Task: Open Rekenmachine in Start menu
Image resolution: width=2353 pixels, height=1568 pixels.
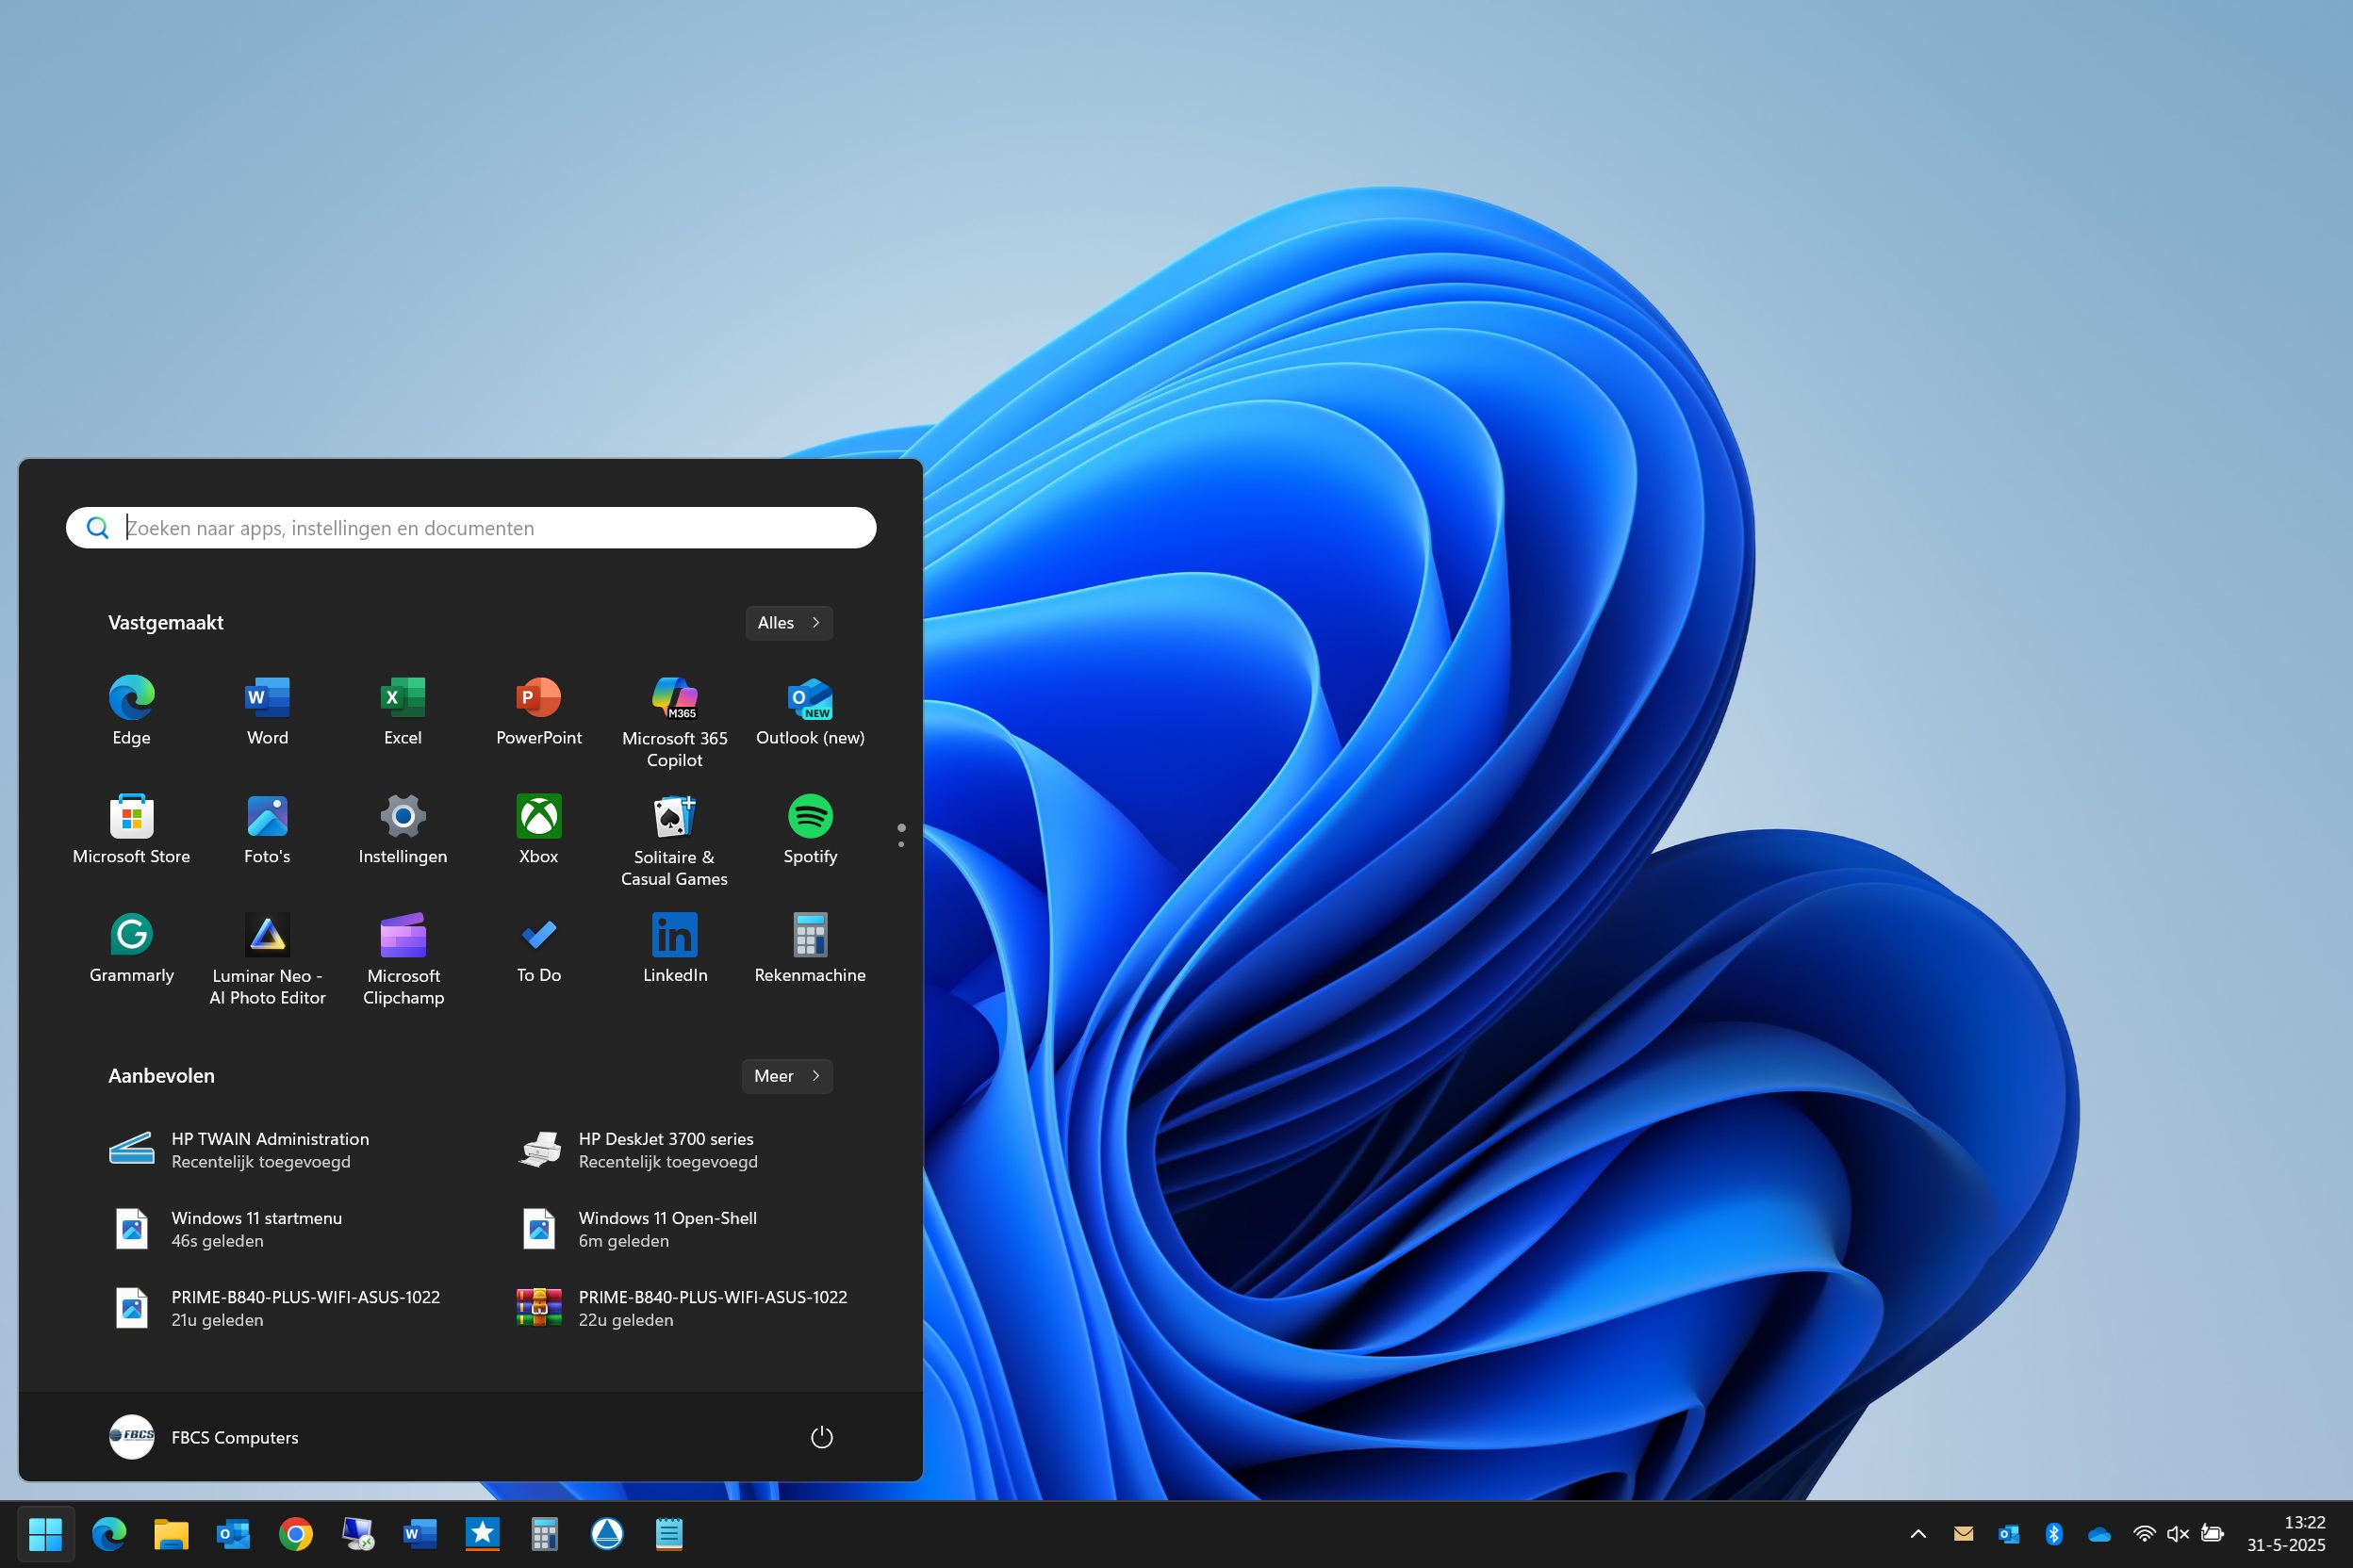Action: point(811,948)
